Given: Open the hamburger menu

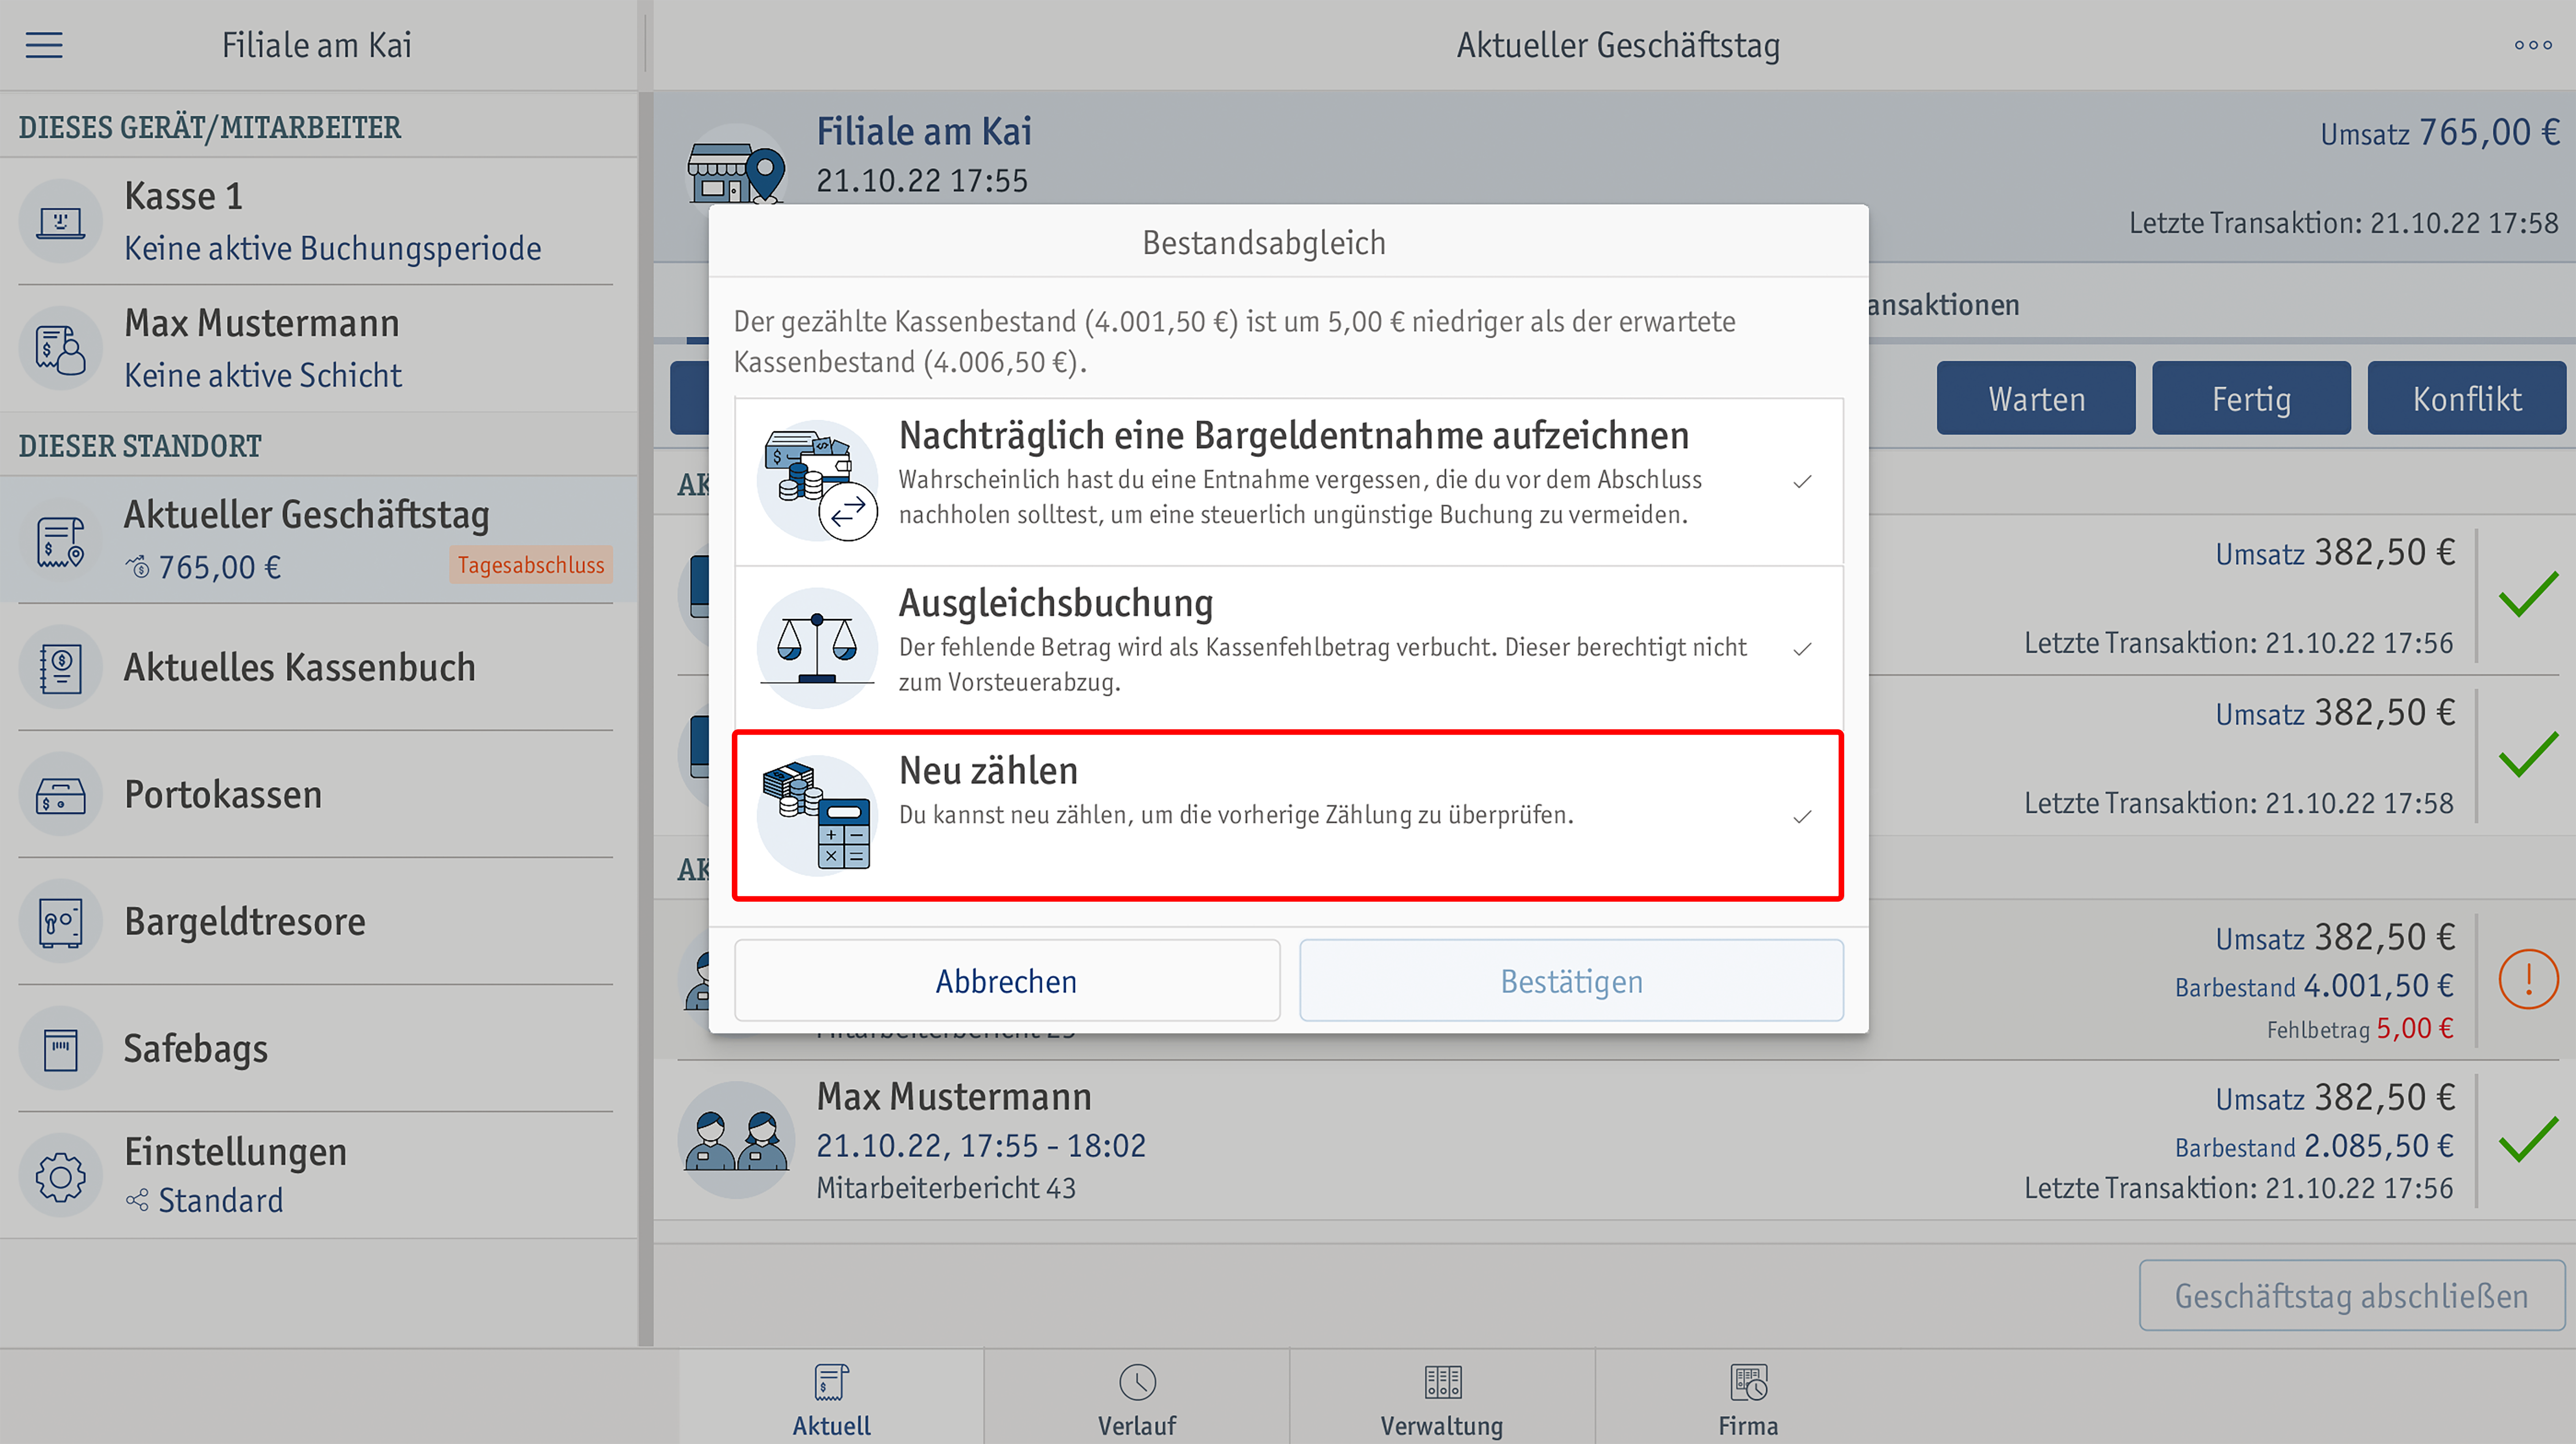Looking at the screenshot, I should pos(44,45).
